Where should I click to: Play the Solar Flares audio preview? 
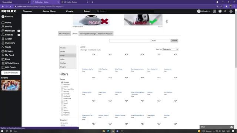click(x=126, y=54)
